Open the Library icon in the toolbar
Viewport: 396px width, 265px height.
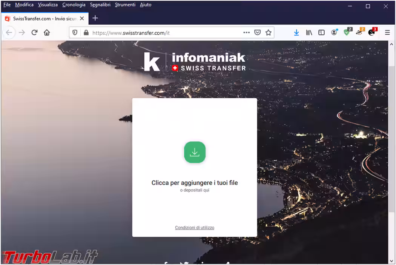coord(309,32)
